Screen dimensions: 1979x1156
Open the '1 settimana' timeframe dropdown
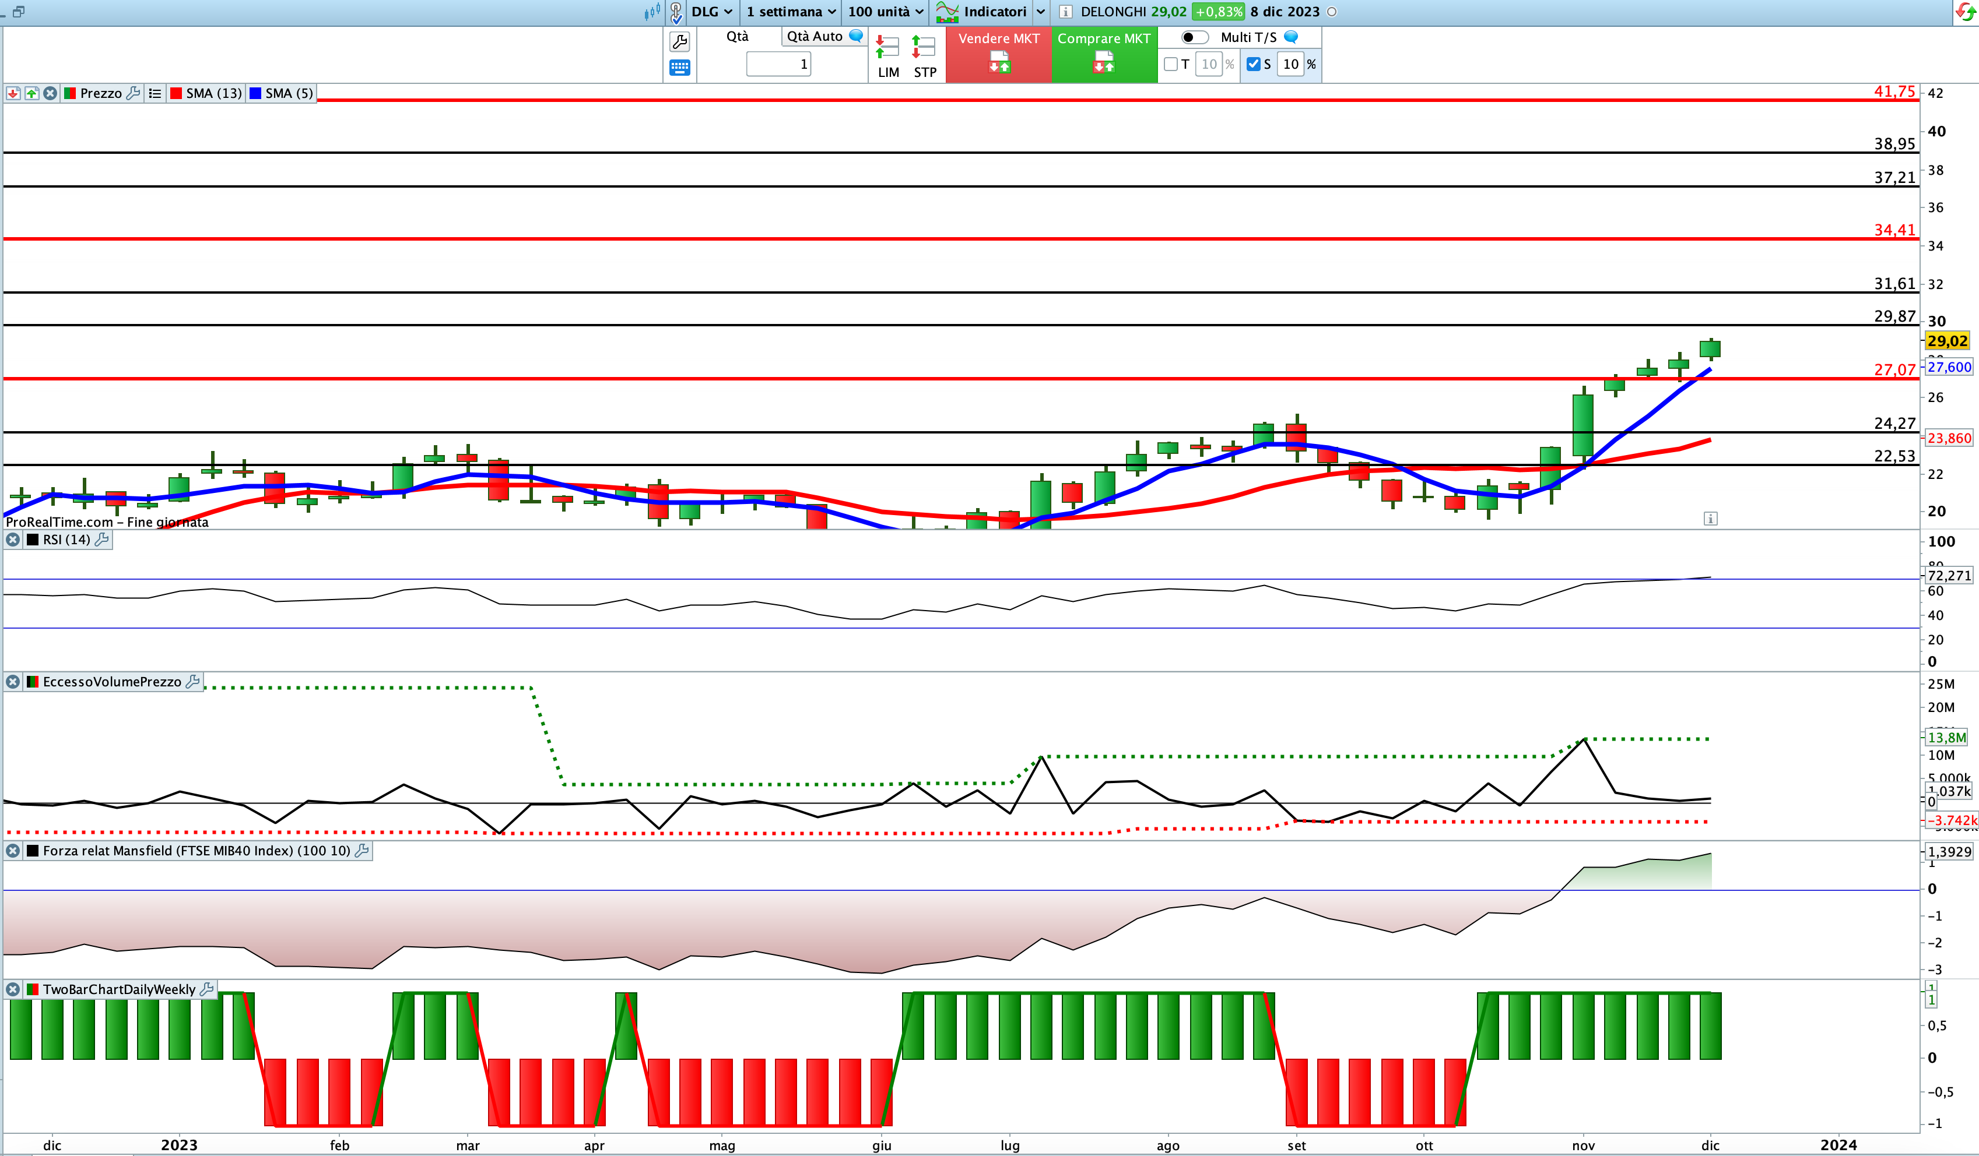pyautogui.click(x=791, y=12)
